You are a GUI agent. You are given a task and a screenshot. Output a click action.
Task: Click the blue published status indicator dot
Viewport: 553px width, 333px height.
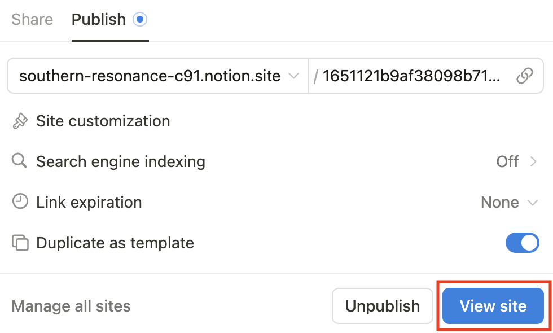point(139,20)
